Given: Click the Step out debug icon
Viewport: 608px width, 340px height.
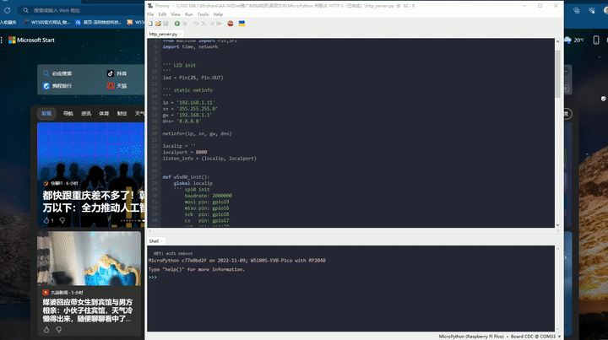Looking at the screenshot, I should pyautogui.click(x=211, y=24).
